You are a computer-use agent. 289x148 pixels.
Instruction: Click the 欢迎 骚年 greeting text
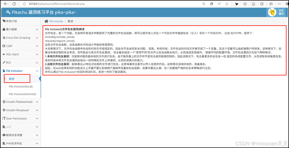coord(281,12)
